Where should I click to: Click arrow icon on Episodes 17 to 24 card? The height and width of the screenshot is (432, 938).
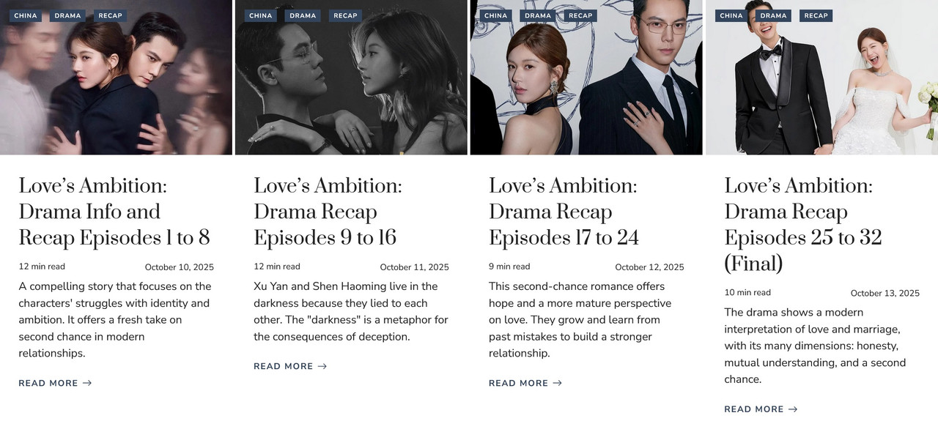558,383
